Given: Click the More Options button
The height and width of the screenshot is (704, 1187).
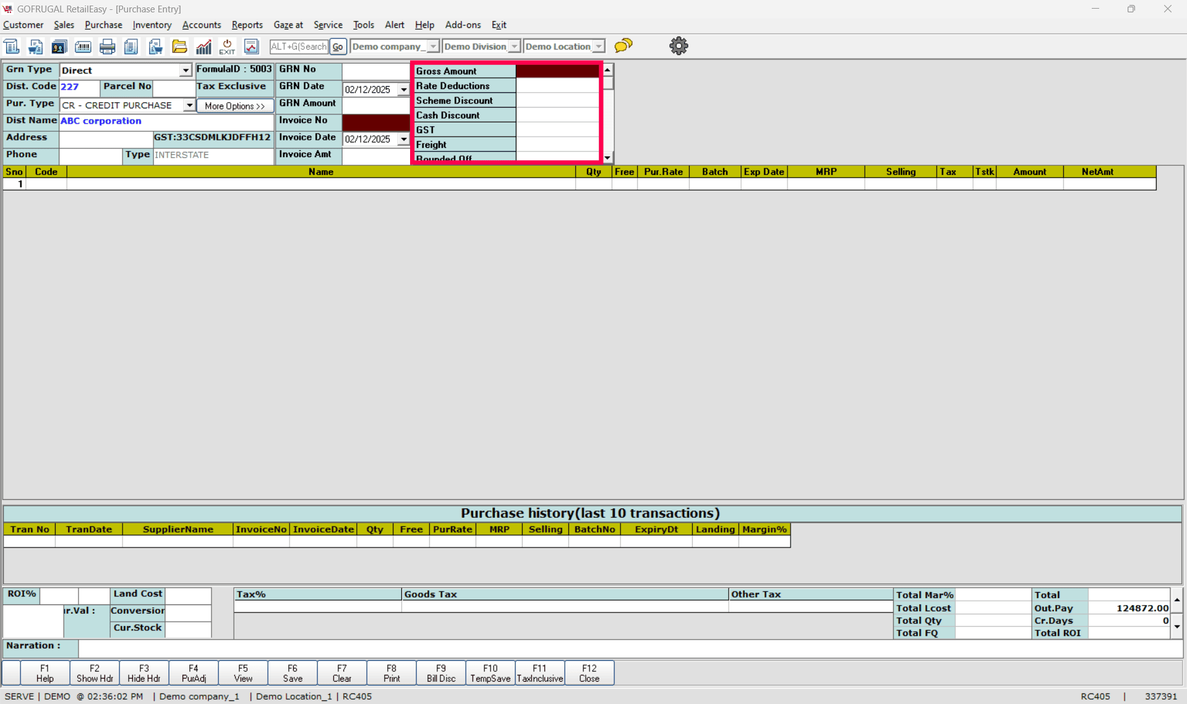Looking at the screenshot, I should click(235, 106).
